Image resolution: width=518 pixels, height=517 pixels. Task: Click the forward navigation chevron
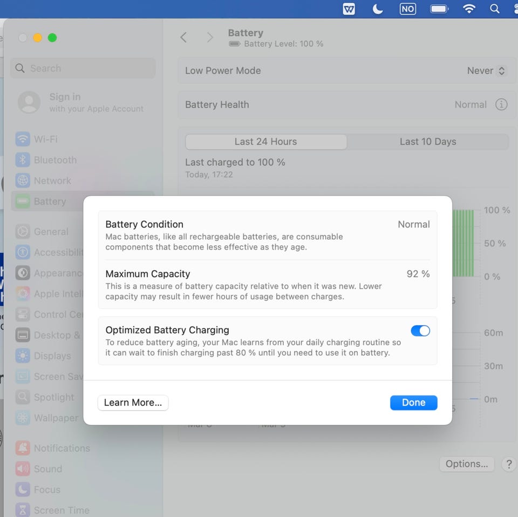[x=210, y=37]
